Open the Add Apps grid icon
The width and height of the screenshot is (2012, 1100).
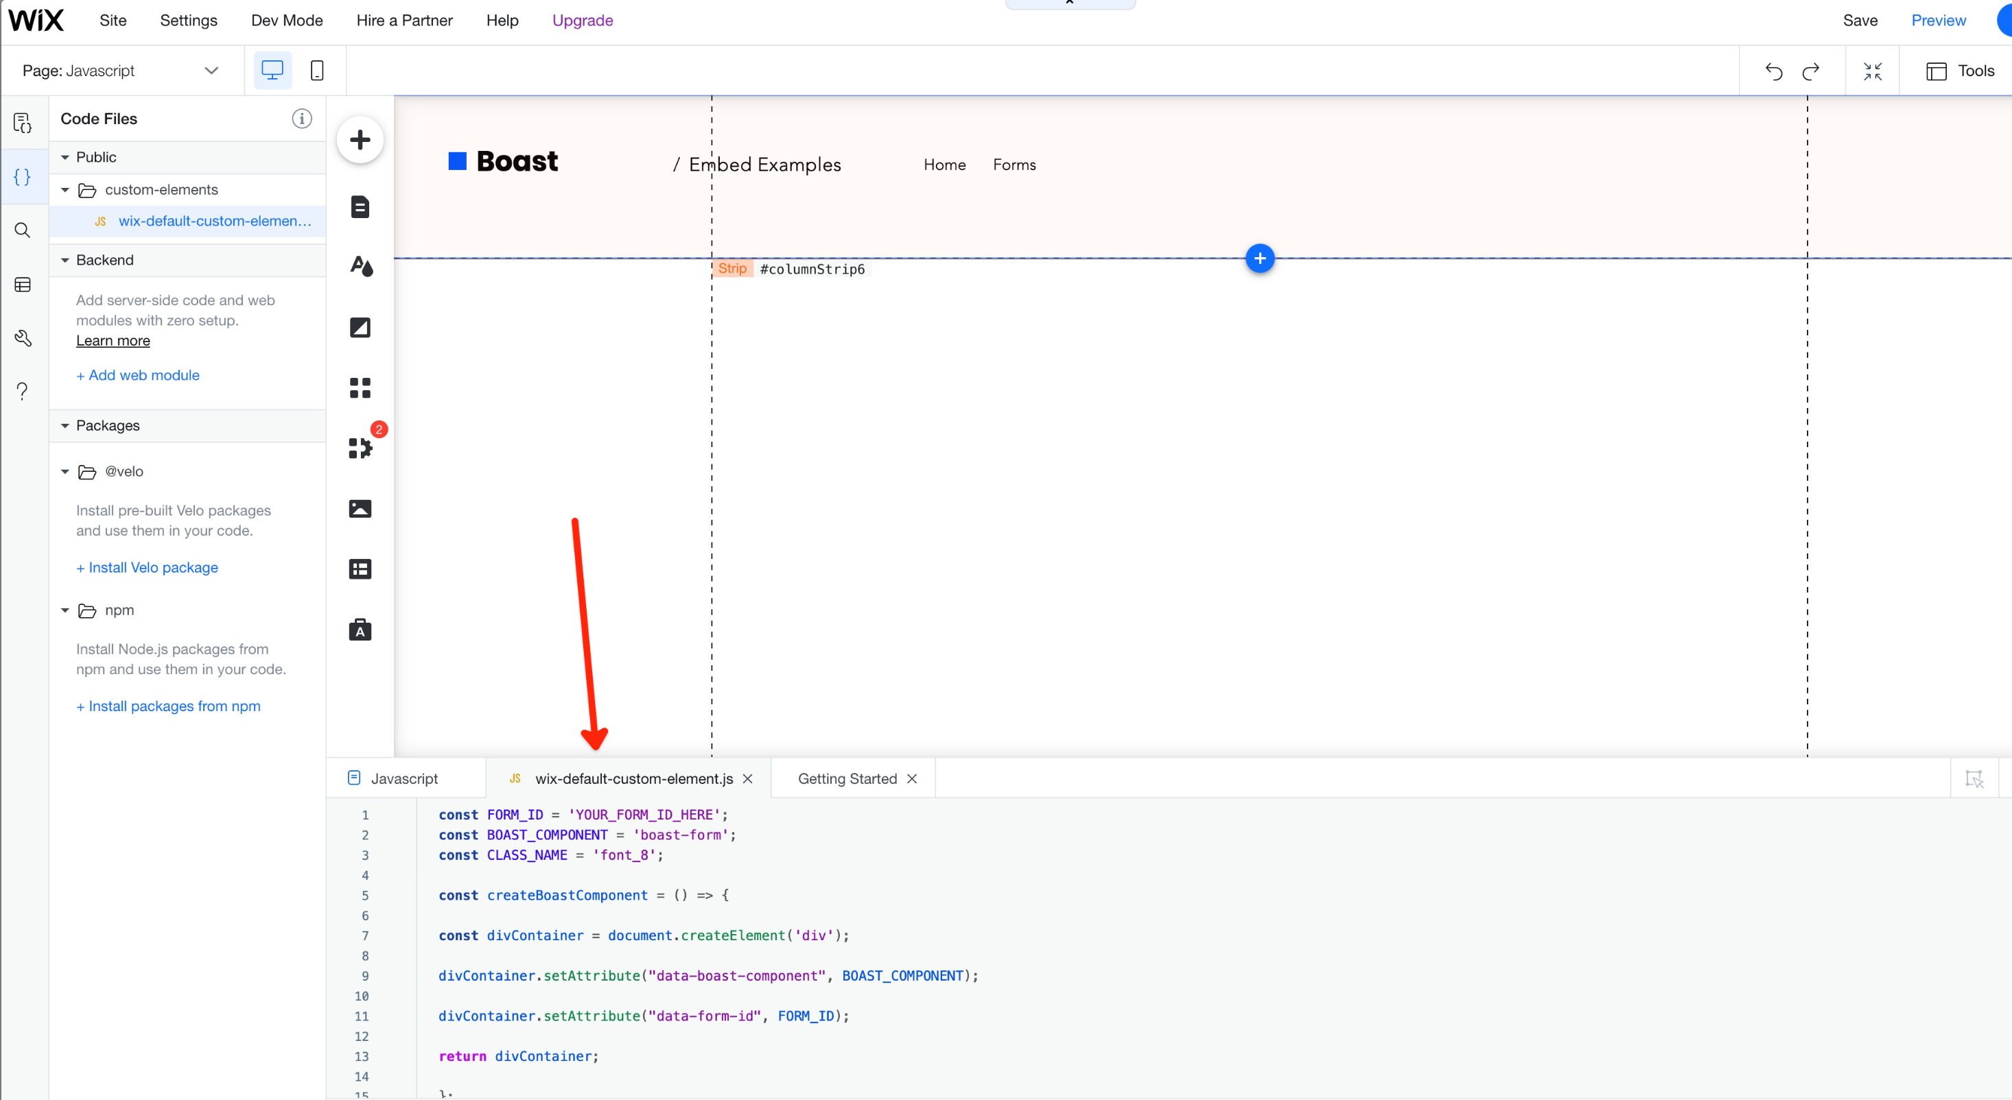tap(360, 388)
